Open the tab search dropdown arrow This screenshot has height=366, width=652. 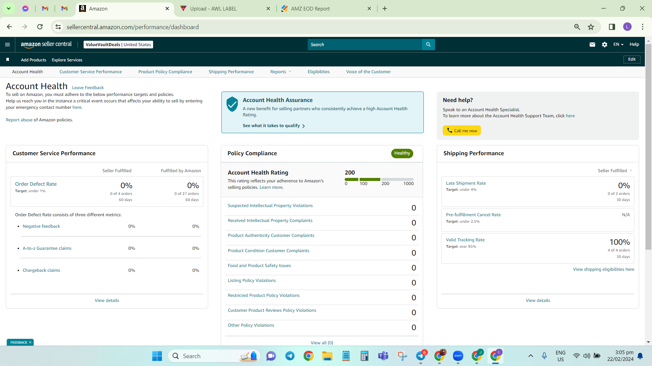tap(8, 8)
